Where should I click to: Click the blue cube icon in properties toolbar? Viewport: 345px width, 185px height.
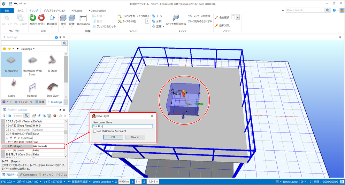pyautogui.click(x=9, y=116)
